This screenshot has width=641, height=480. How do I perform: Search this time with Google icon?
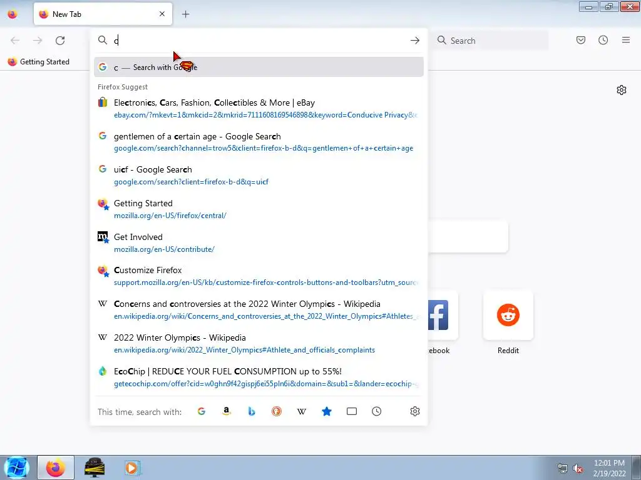tap(201, 411)
